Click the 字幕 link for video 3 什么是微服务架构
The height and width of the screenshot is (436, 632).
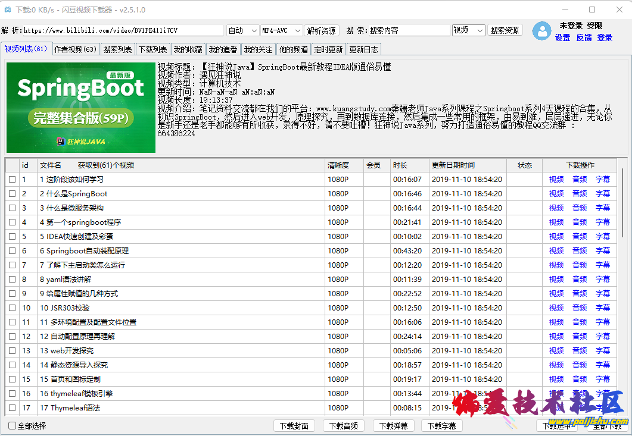coord(603,208)
